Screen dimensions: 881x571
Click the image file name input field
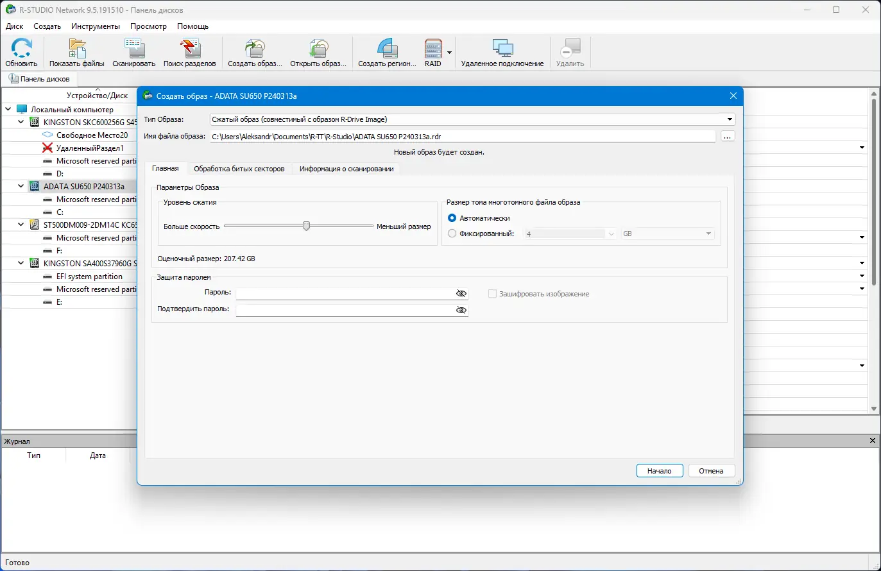pos(449,136)
